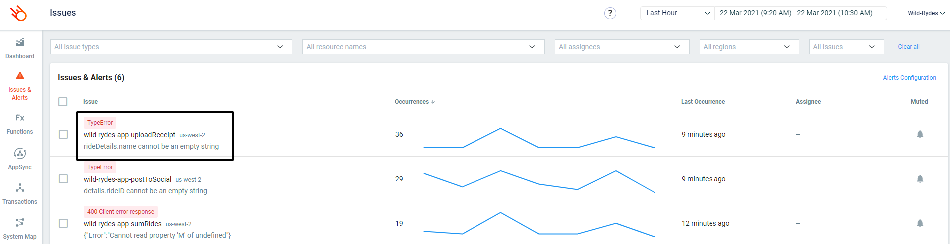950x244 pixels.
Task: Open the All issue types dropdown
Action: (171, 47)
